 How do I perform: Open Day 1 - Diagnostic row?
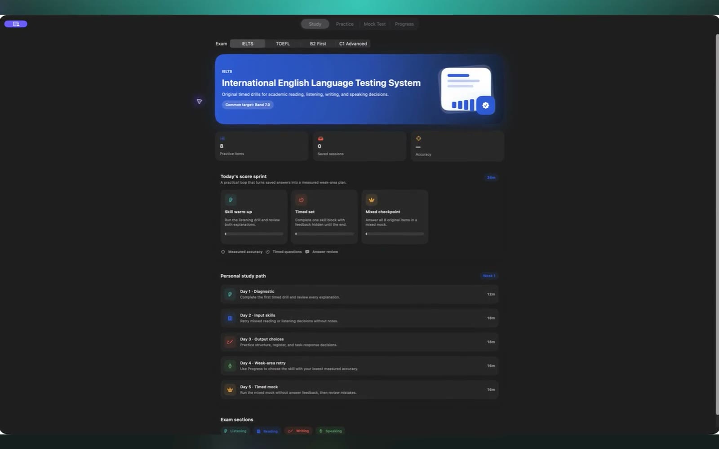(359, 295)
